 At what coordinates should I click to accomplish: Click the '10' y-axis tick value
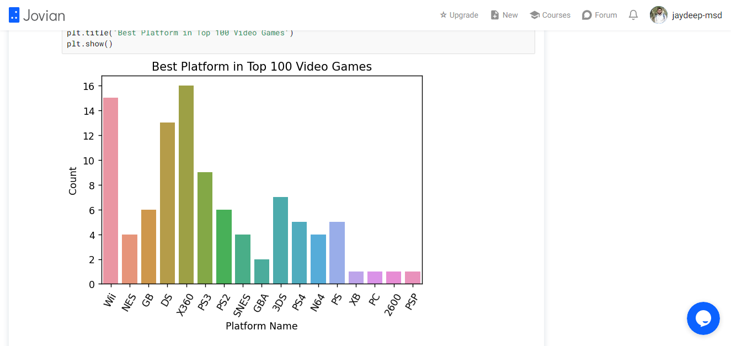click(x=89, y=161)
